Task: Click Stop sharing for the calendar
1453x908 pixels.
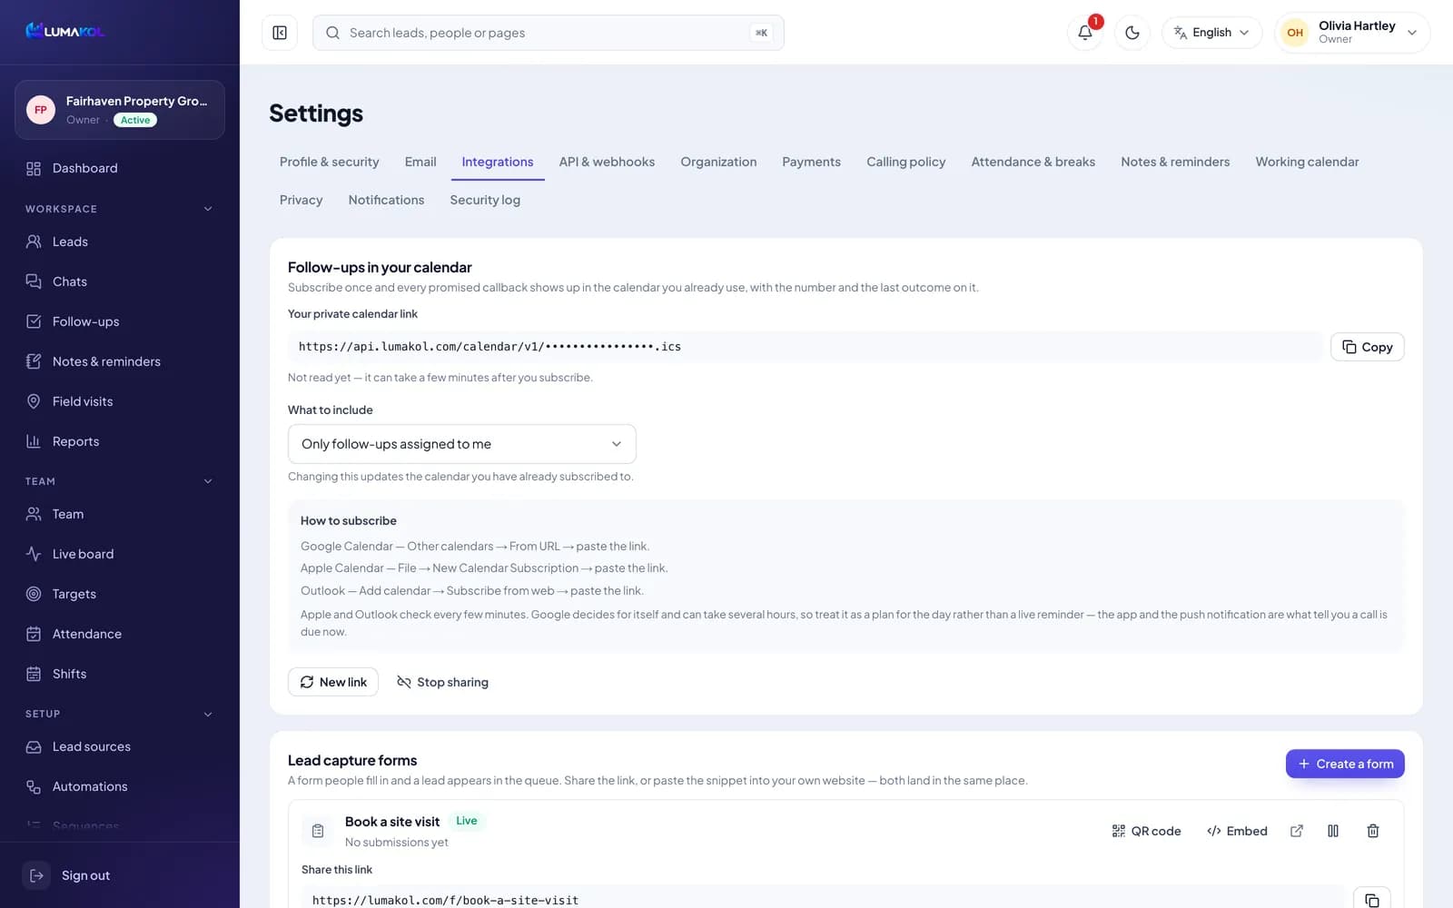Action: click(443, 682)
